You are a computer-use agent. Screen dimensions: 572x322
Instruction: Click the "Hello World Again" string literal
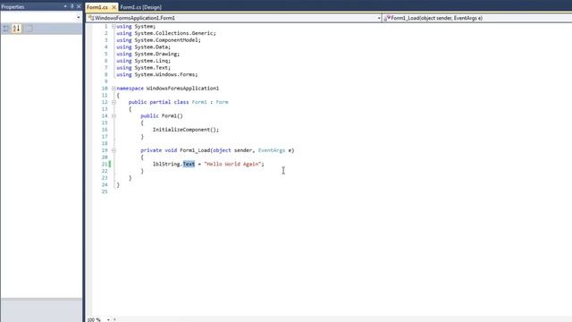click(x=232, y=164)
